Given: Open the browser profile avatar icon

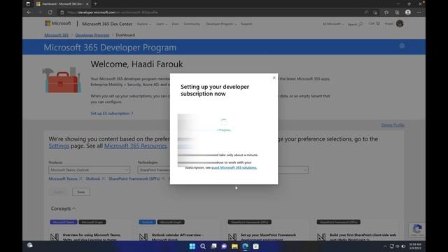Looking at the screenshot, I should pos(408,13).
